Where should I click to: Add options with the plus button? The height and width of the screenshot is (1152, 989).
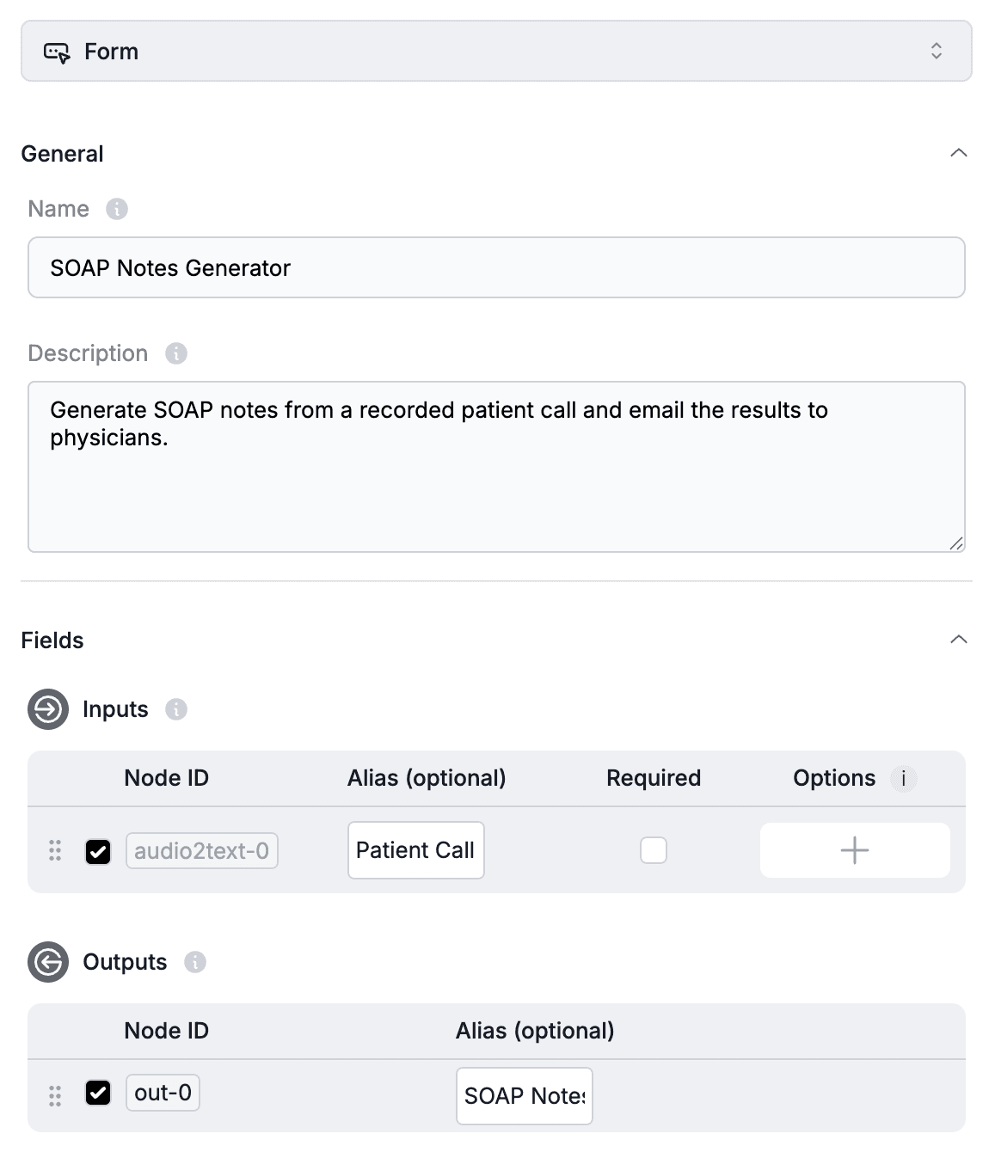click(855, 850)
